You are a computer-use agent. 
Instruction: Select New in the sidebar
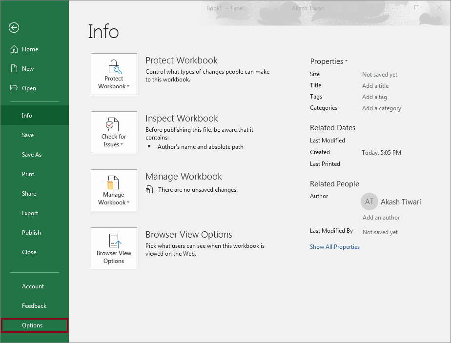click(x=35, y=69)
